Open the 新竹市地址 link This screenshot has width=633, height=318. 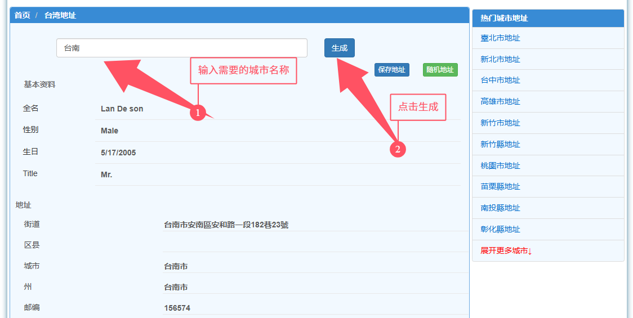tap(500, 123)
